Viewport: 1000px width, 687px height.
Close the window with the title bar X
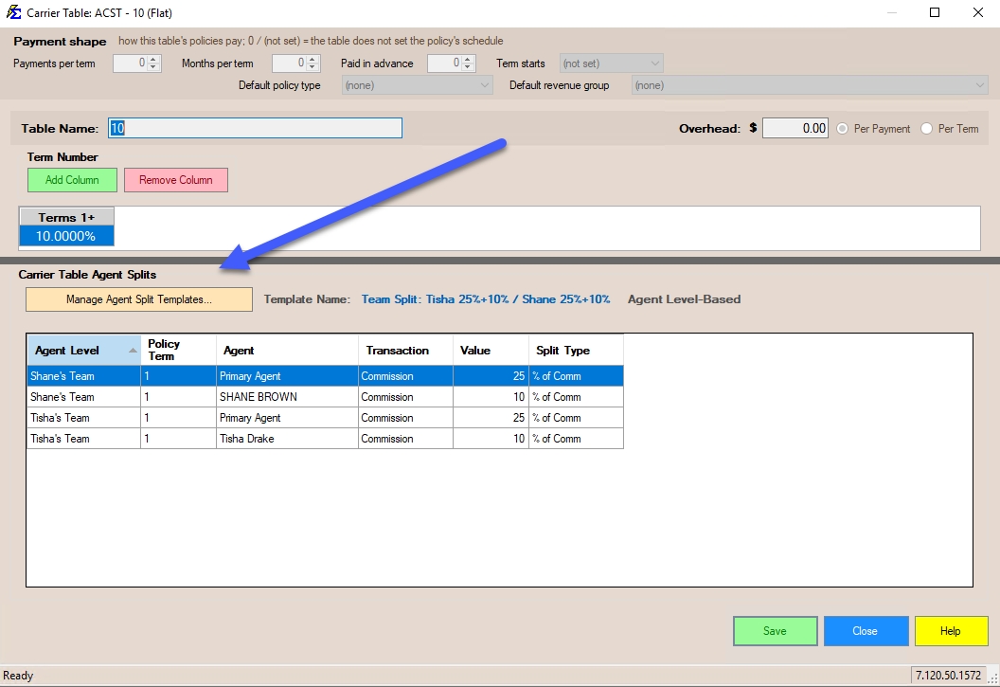click(x=978, y=12)
